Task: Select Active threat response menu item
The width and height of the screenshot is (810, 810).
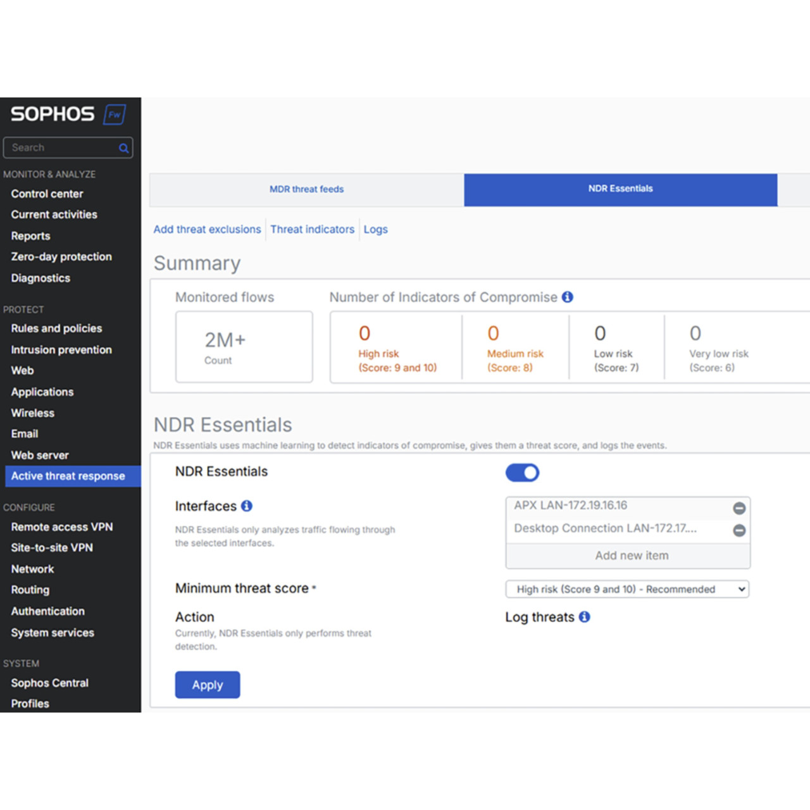Action: (x=73, y=476)
